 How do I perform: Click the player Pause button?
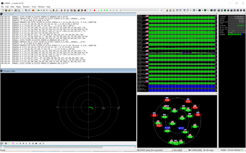(98, 10)
